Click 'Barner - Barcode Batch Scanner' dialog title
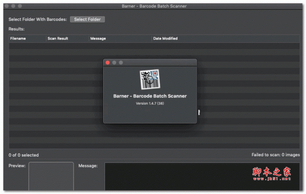Image resolution: width=306 pixels, height=194 pixels. pyautogui.click(x=150, y=96)
